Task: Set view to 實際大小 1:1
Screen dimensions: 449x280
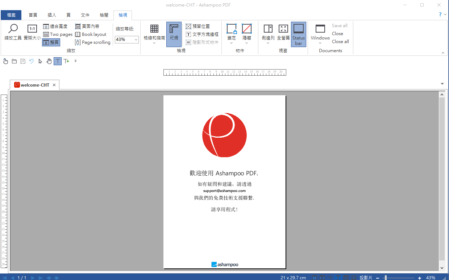Action: [x=32, y=32]
